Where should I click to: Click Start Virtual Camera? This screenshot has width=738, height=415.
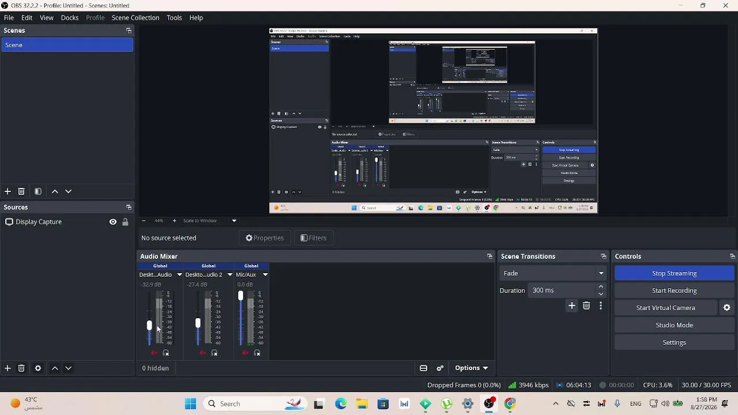(665, 308)
